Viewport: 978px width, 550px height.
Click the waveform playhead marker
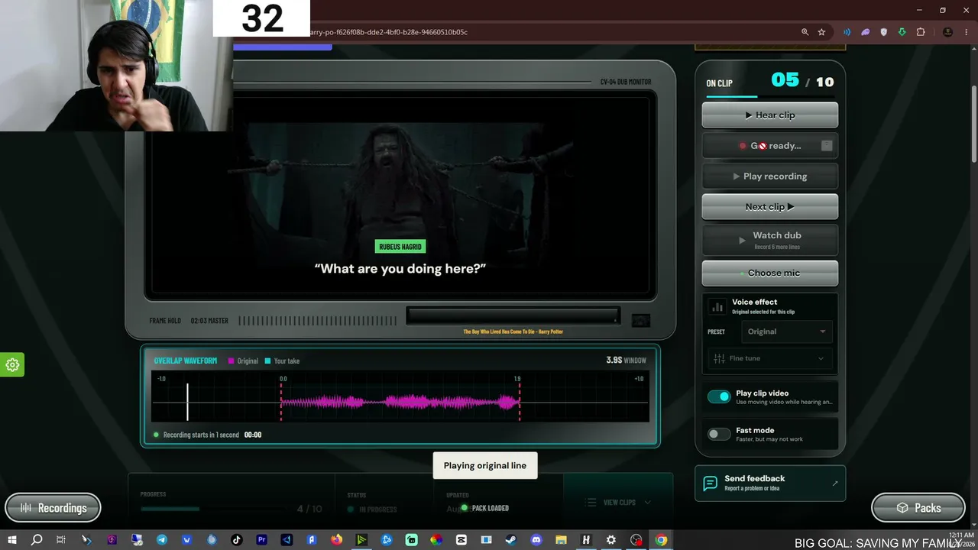pyautogui.click(x=187, y=402)
